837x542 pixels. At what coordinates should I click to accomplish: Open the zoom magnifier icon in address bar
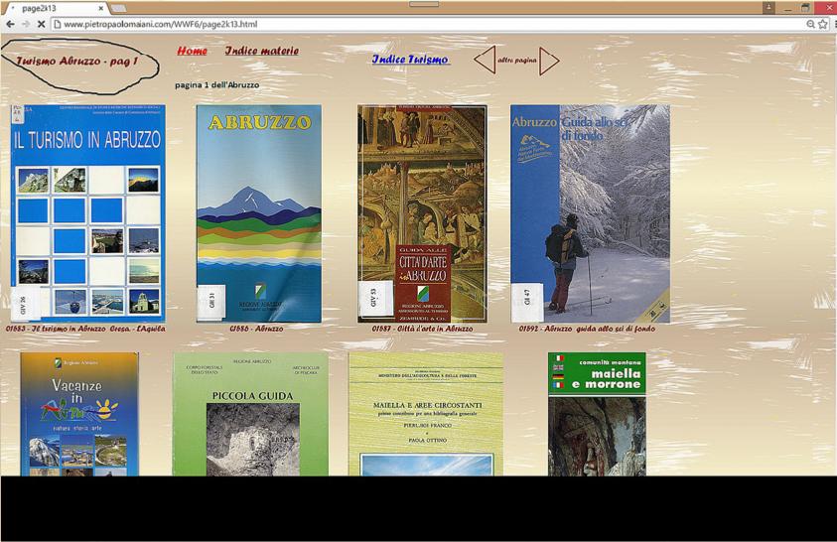[x=810, y=24]
